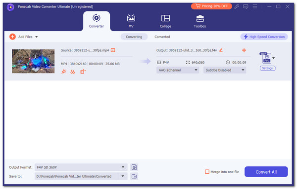The width and height of the screenshot is (297, 189).
Task: Click the Convert All button
Action: point(266,172)
